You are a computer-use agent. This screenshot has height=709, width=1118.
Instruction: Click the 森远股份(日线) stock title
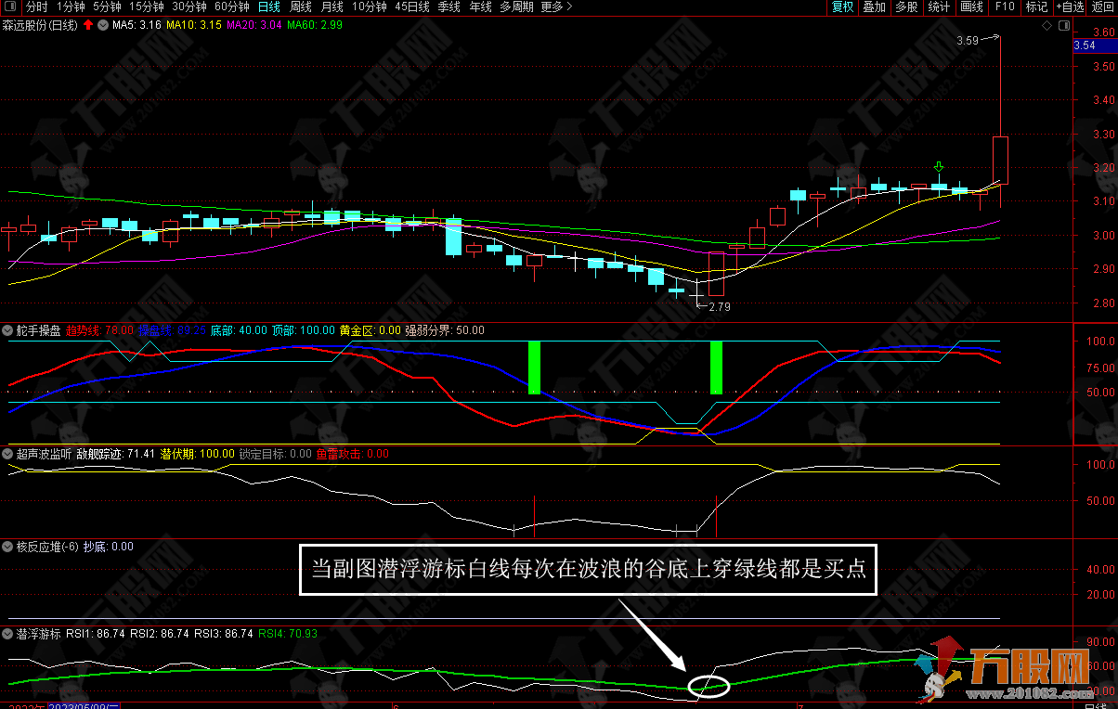40,25
